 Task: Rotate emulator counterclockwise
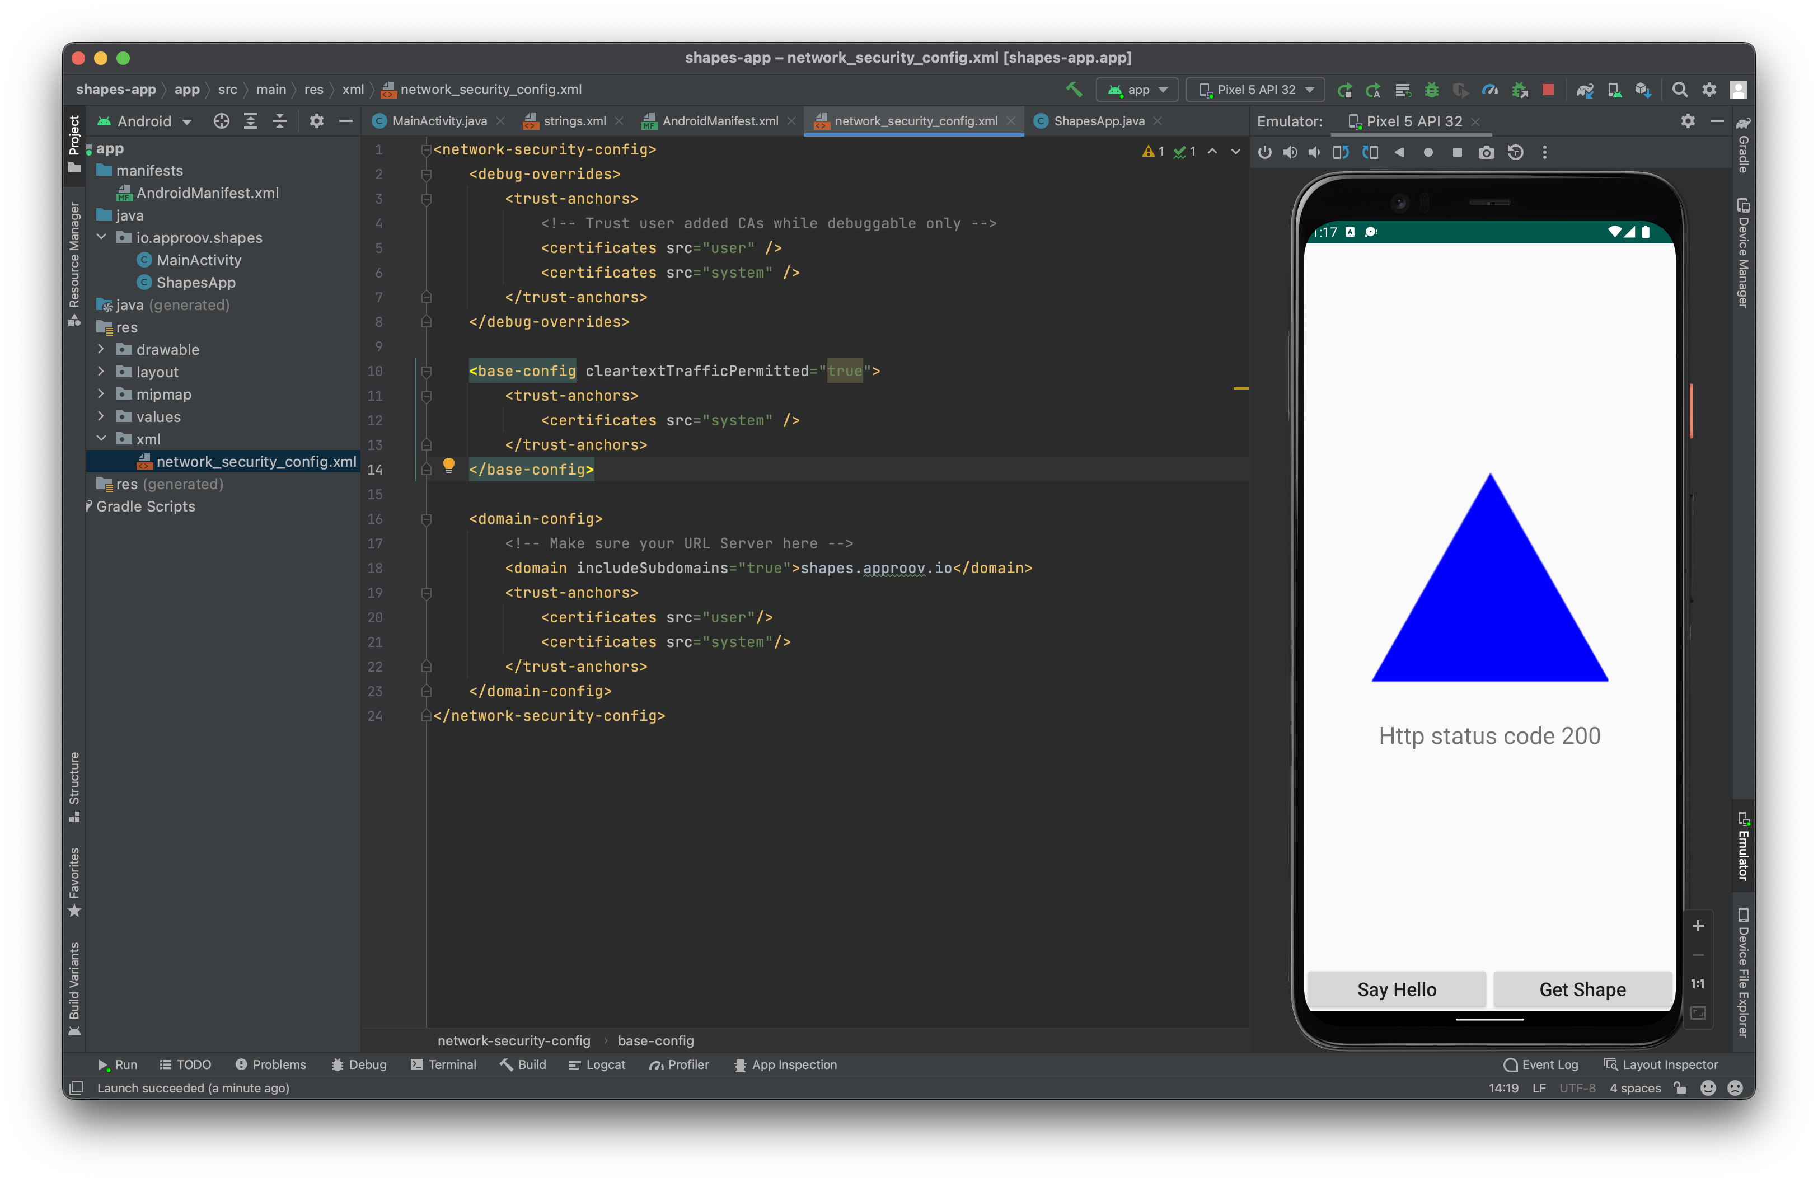pos(1342,152)
